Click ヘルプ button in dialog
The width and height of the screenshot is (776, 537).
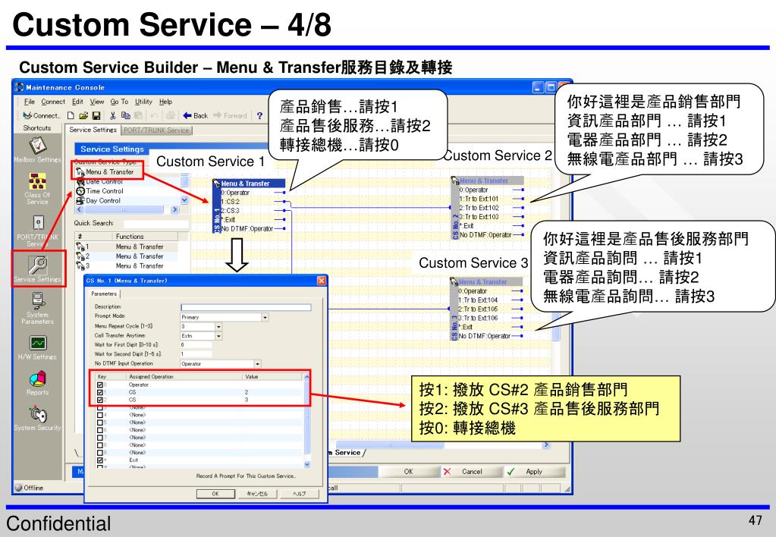pyautogui.click(x=299, y=494)
